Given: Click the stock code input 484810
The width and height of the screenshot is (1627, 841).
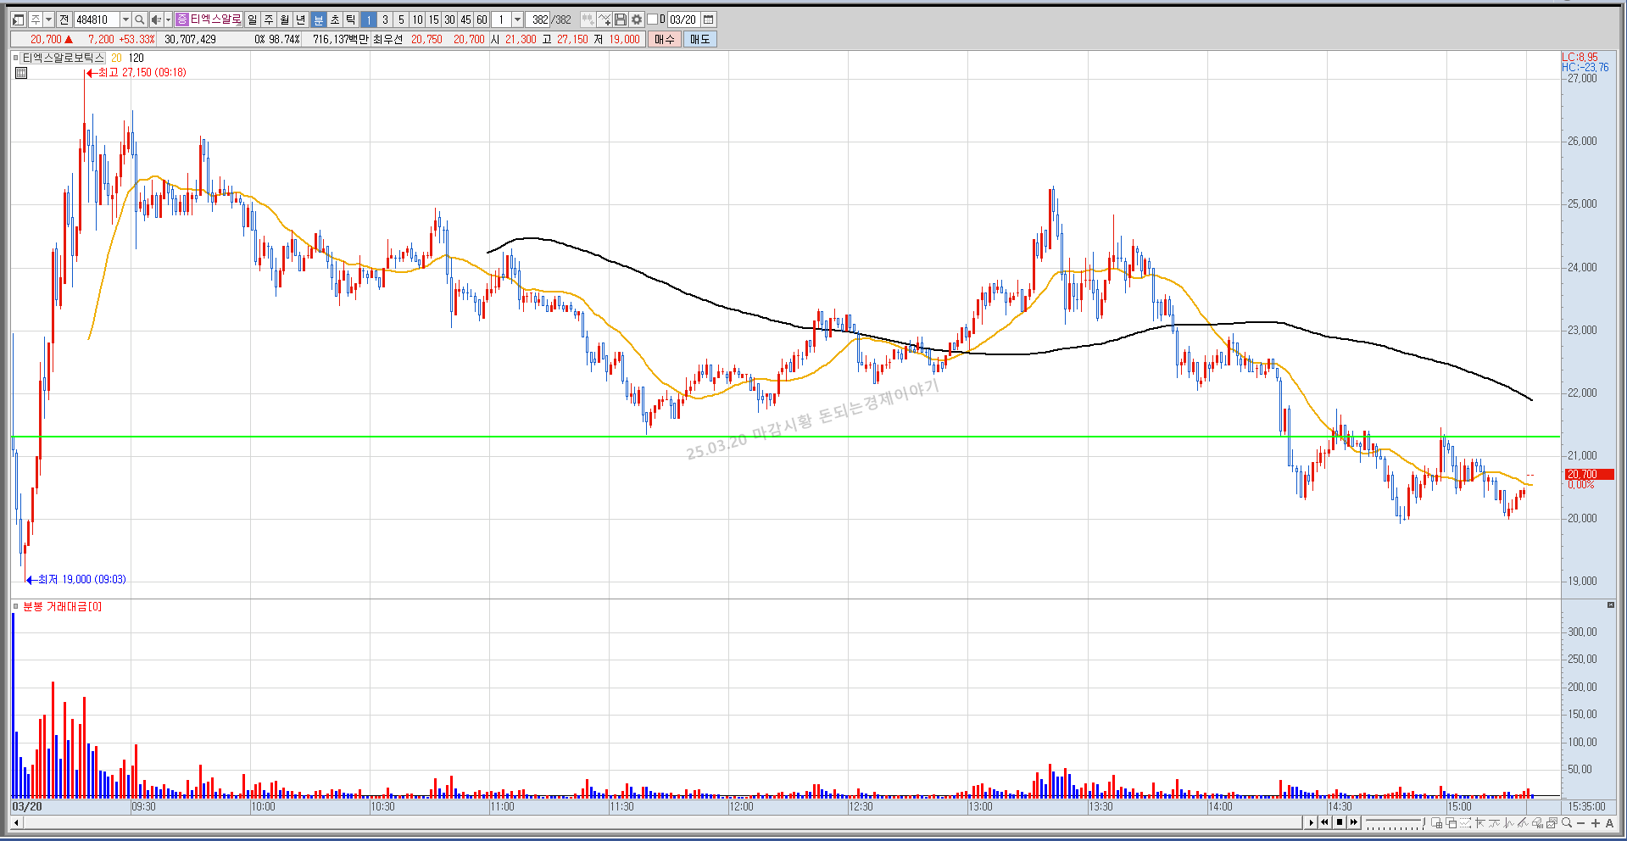Looking at the screenshot, I should tap(97, 19).
